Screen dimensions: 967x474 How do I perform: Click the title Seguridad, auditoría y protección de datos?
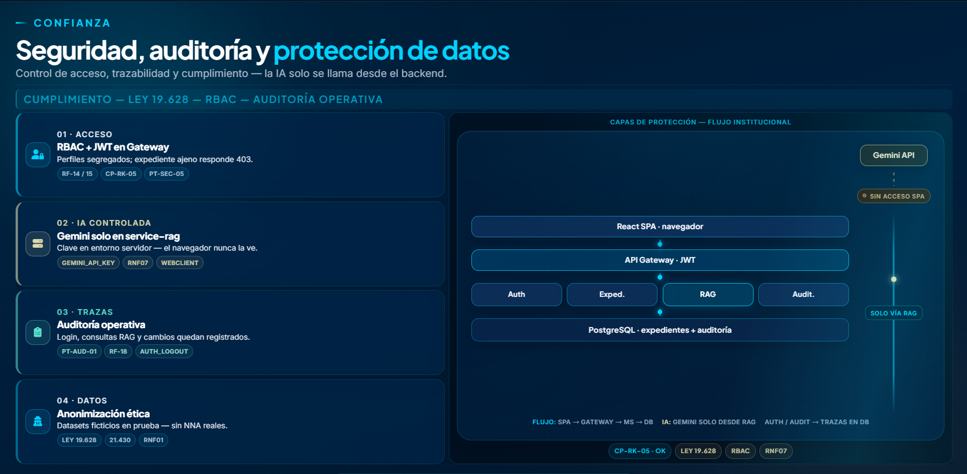click(x=263, y=50)
